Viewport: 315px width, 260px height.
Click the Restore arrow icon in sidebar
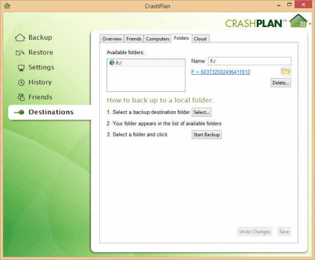click(20, 53)
